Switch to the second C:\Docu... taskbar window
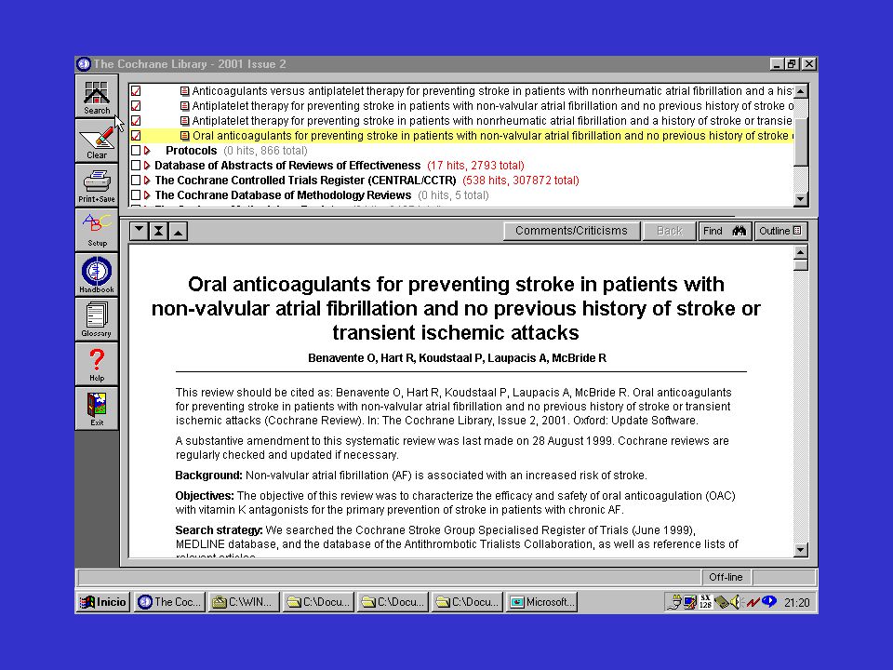 (393, 602)
